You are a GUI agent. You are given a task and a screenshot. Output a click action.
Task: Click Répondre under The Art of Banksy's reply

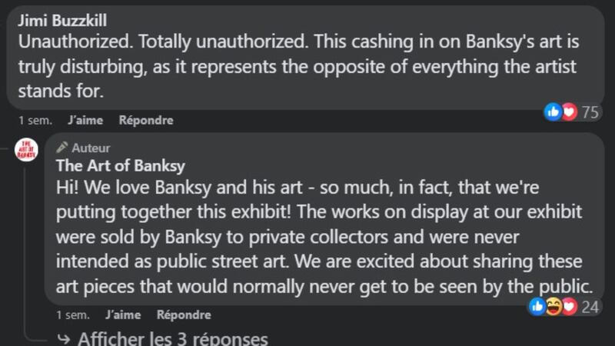(x=184, y=314)
